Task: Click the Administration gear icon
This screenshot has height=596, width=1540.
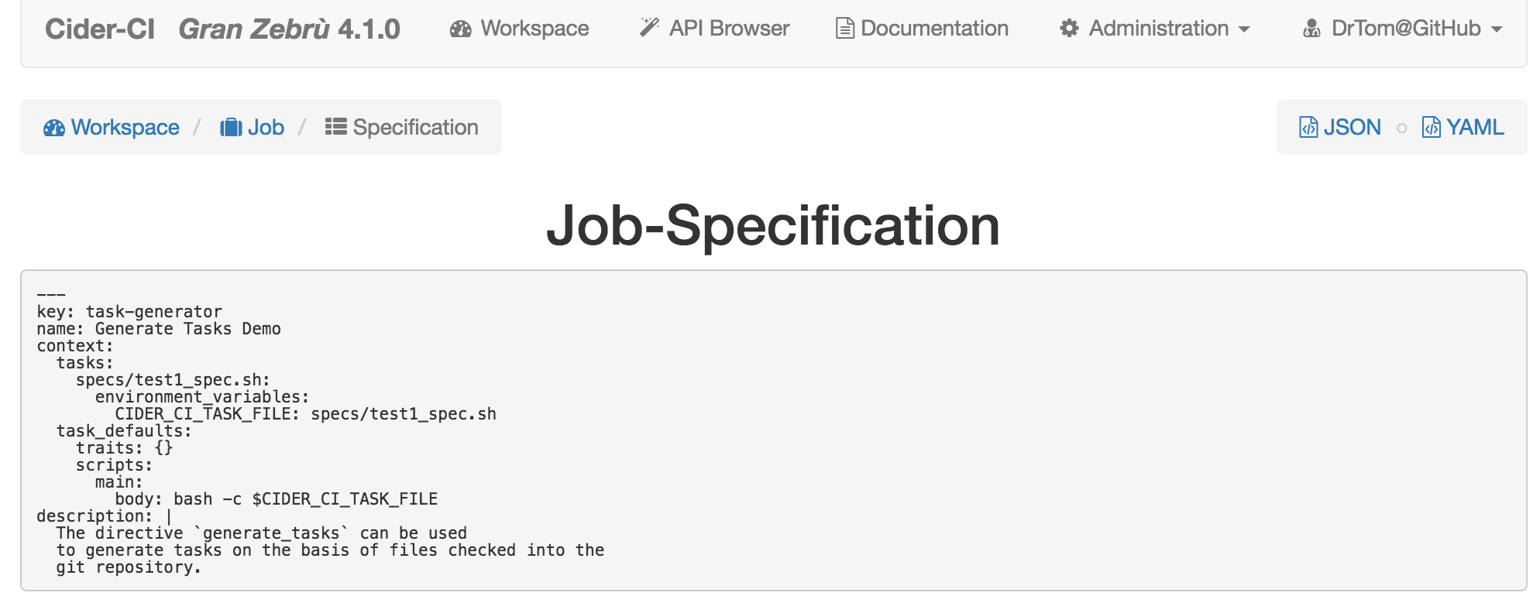Action: [x=1070, y=29]
